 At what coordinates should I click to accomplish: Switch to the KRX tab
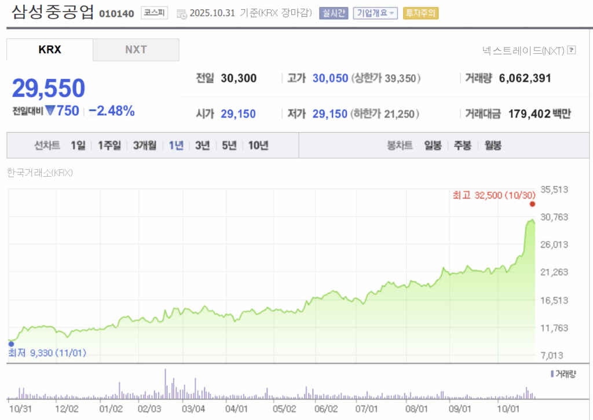[x=50, y=50]
